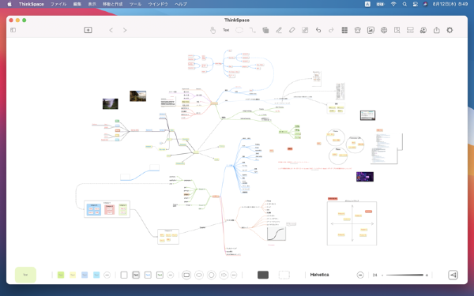Decrease size with the slider's minus sign
Screen dimensions: 474x296
[382, 275]
